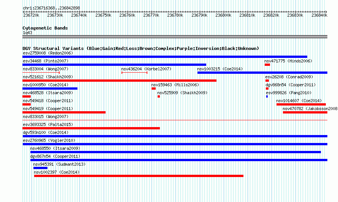Click the nsv521612 (Shaikh2009) label
The height and width of the screenshot is (202, 338).
pos(48,77)
